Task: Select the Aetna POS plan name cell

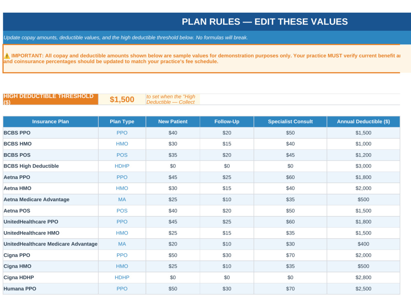Action: [x=51, y=211]
